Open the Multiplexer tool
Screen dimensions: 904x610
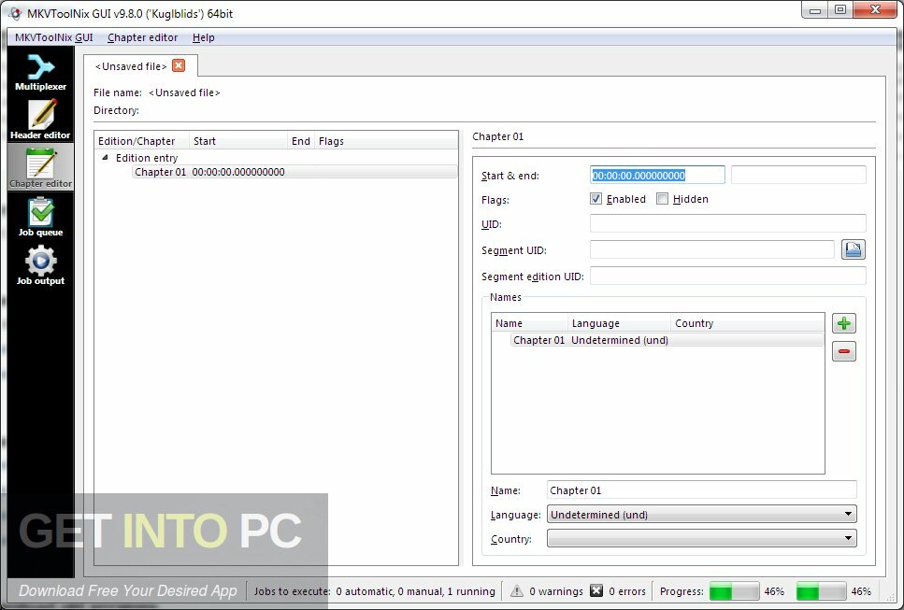click(40, 72)
